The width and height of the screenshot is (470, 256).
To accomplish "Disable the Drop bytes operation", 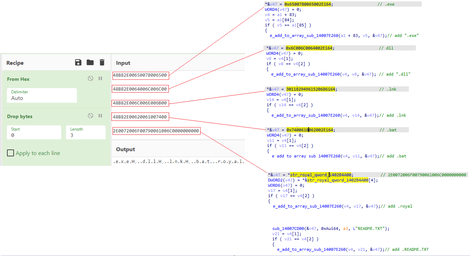I will tap(91, 115).
